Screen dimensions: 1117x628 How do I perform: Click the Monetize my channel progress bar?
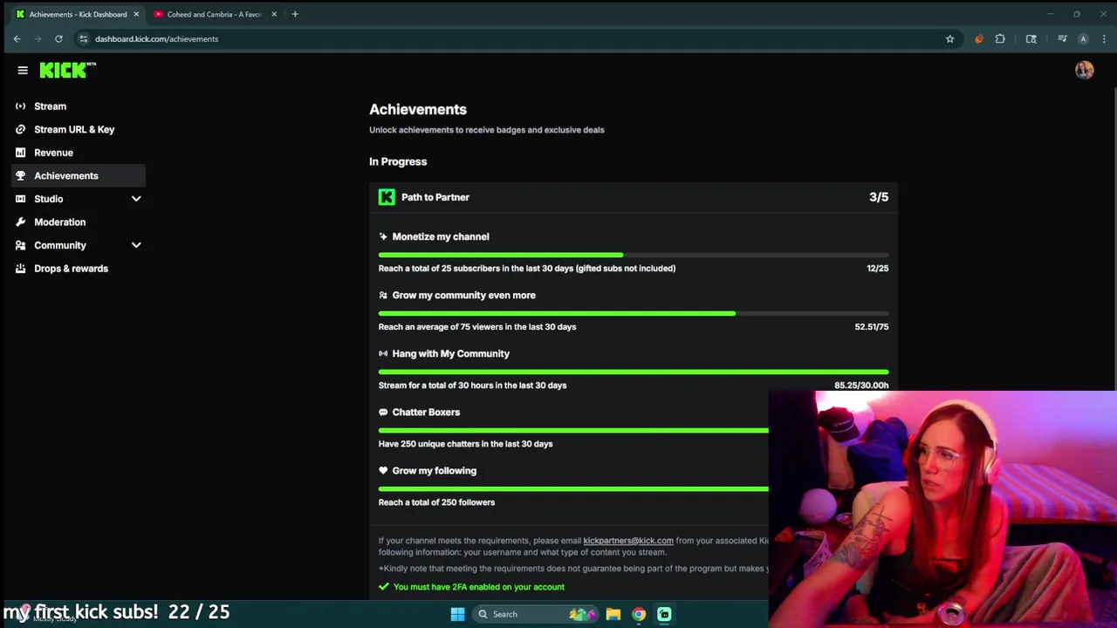tap(634, 255)
